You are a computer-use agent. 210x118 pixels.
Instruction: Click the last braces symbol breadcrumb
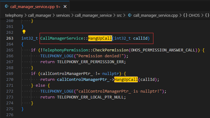point(207,15)
